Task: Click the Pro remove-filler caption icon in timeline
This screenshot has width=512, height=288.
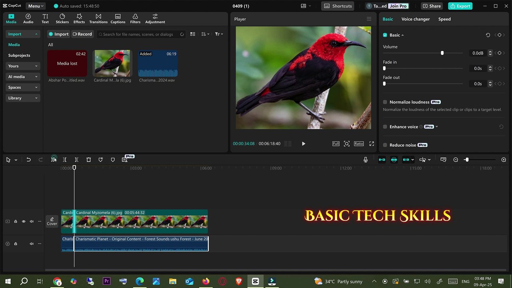Action: [125, 160]
